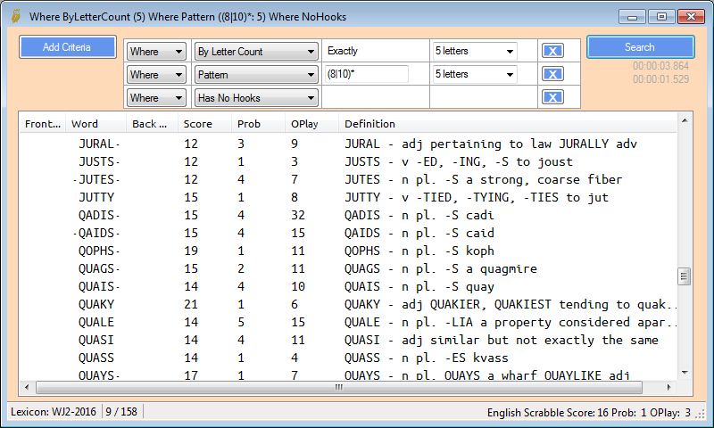The height and width of the screenshot is (428, 714).
Task: Select the QAIDS word row
Action: tap(348, 233)
